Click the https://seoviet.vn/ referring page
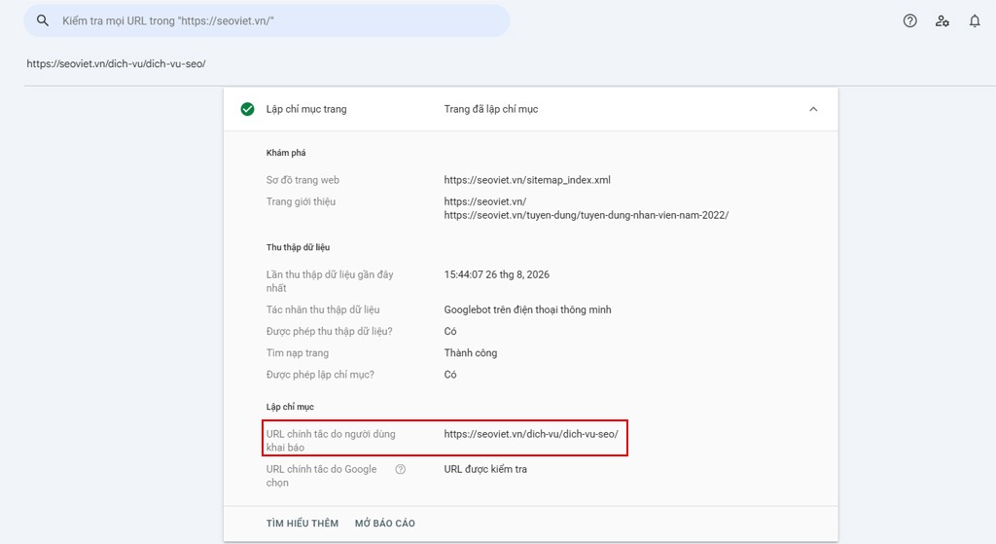This screenshot has width=996, height=544. pos(485,201)
